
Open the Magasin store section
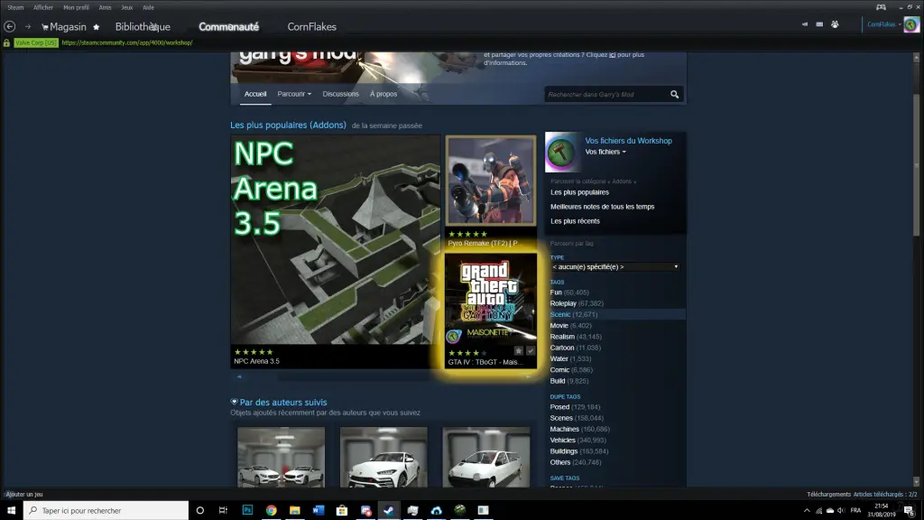point(68,26)
